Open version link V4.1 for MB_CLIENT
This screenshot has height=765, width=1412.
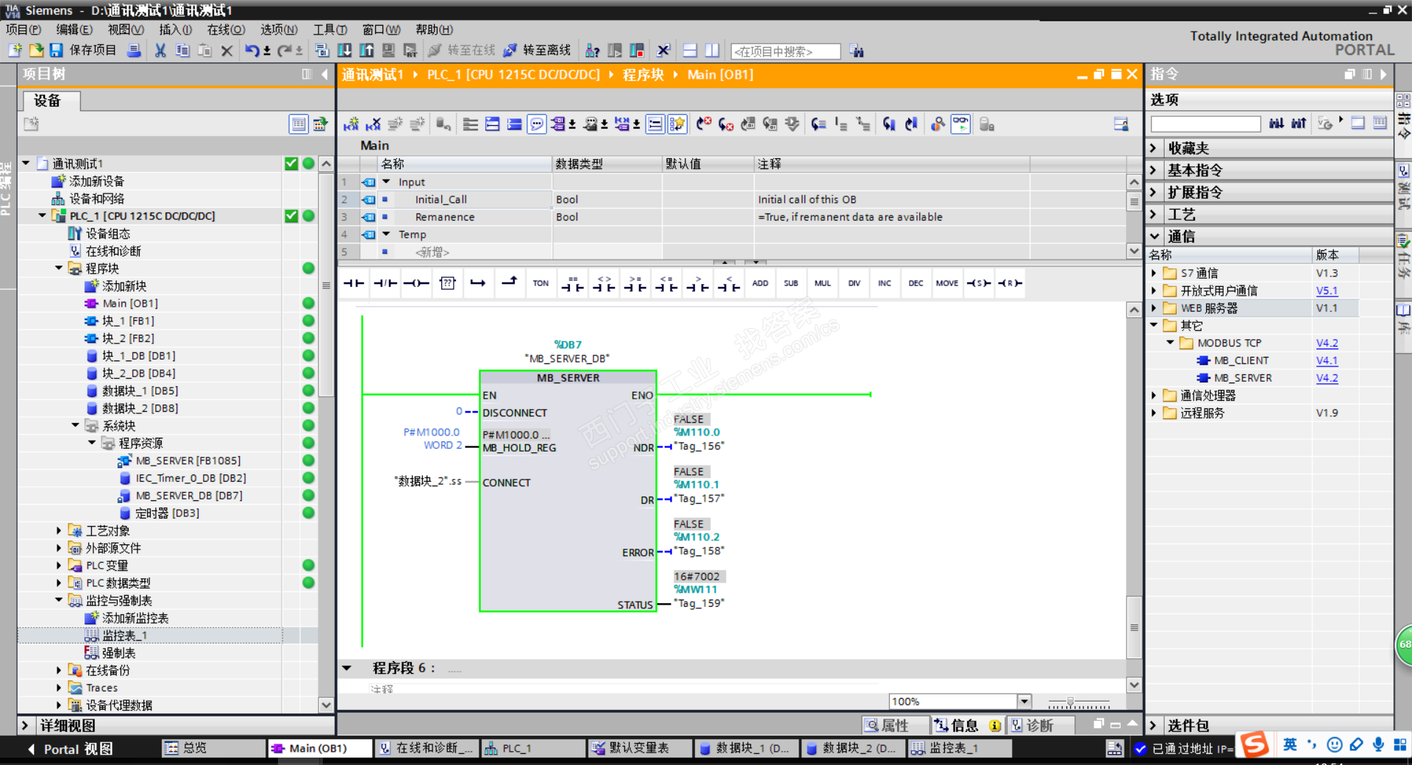(1327, 360)
